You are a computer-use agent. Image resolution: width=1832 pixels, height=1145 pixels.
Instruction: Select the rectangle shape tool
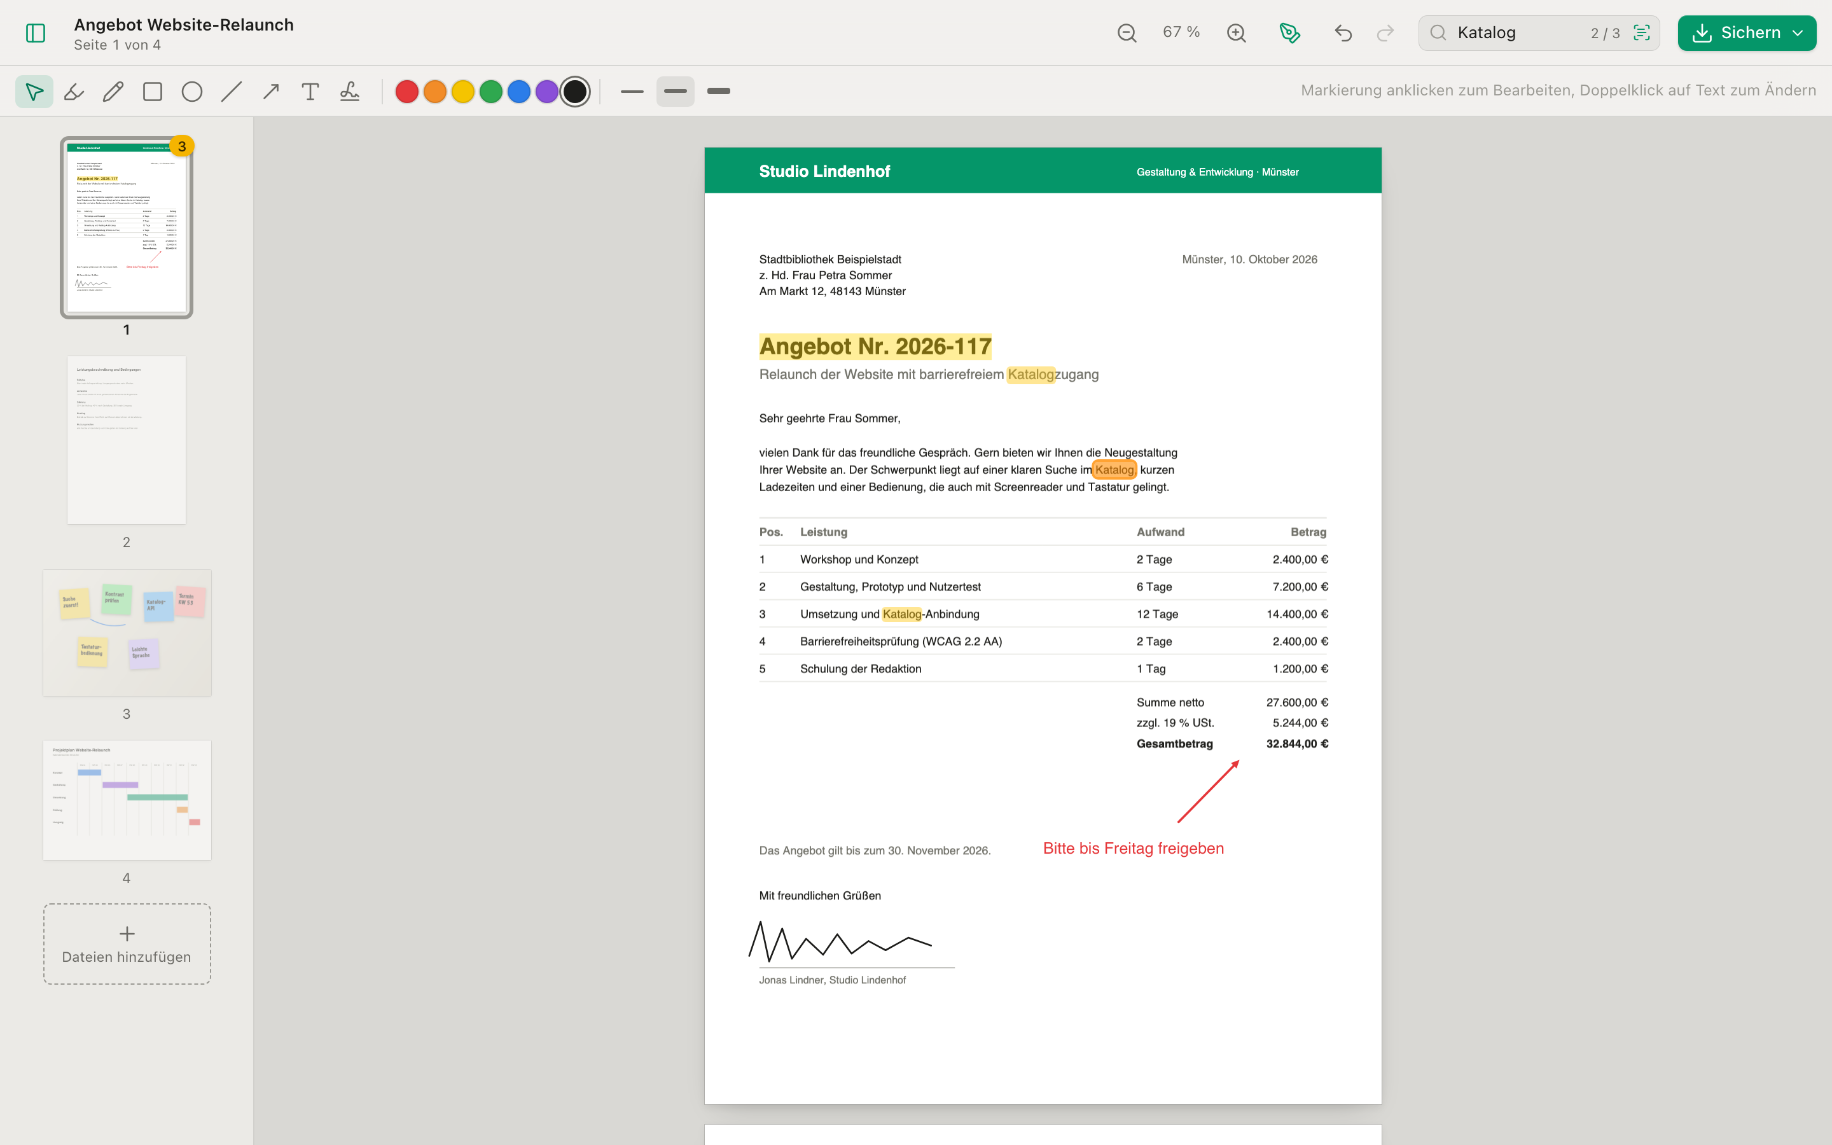pos(153,92)
